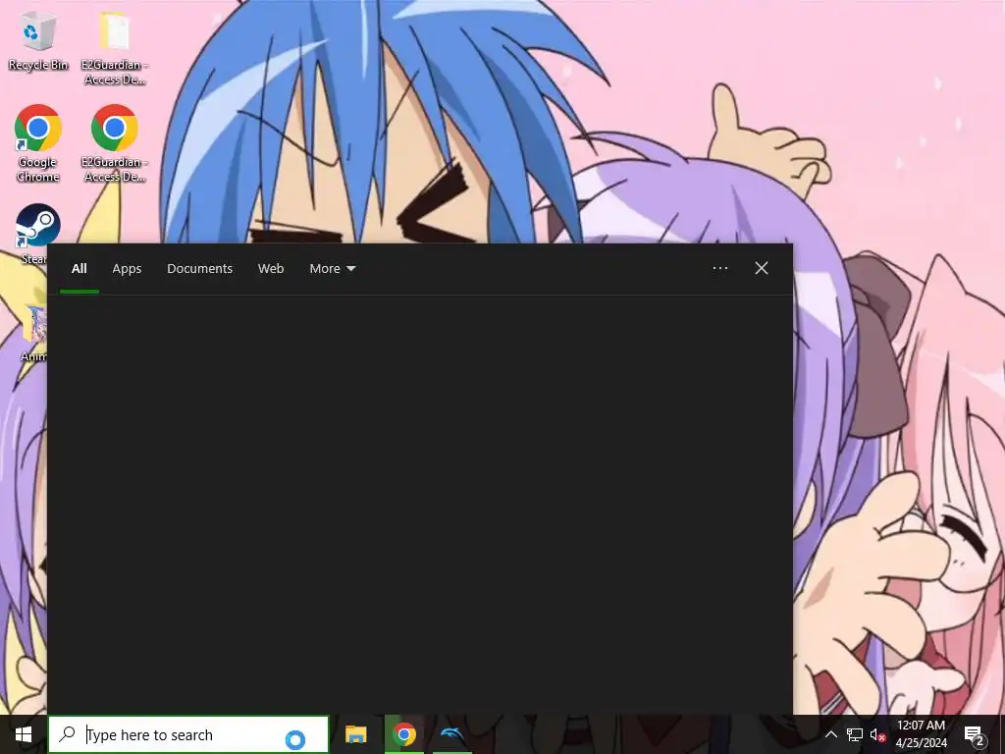Click the Cortana circle in the search box
Viewport: 1005px width, 754px height.
tap(294, 739)
